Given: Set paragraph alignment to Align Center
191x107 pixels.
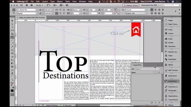Looking at the screenshot, I should tap(155, 10).
